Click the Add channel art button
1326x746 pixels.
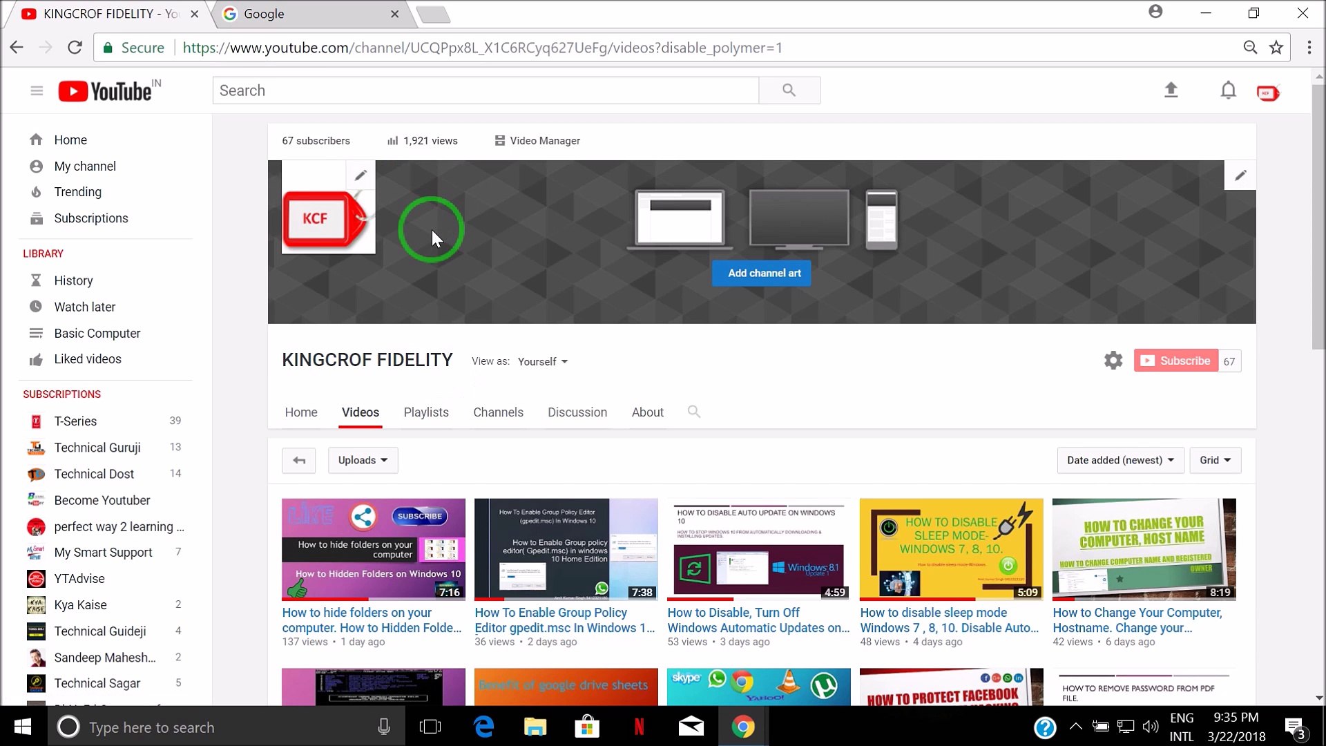point(761,273)
